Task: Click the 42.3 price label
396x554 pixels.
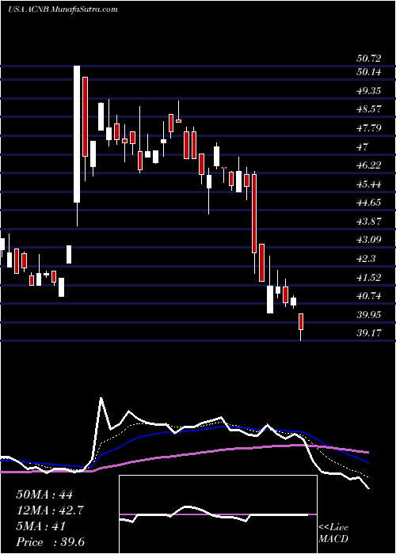Action: (x=366, y=258)
